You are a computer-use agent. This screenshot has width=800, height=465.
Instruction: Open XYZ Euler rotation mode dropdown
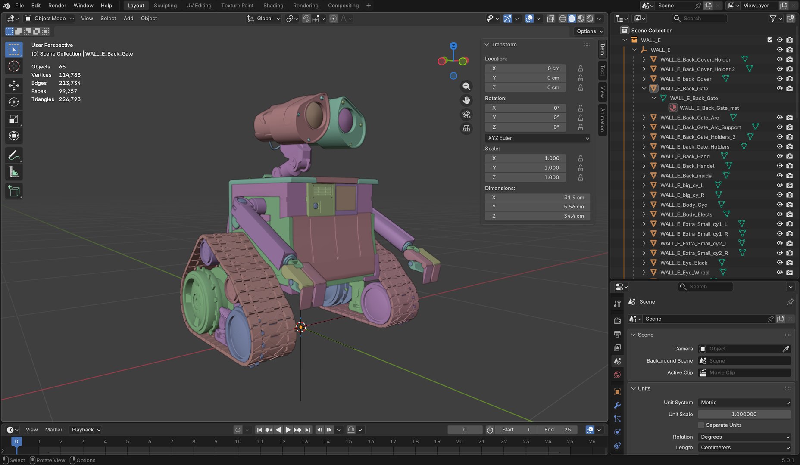(x=537, y=138)
